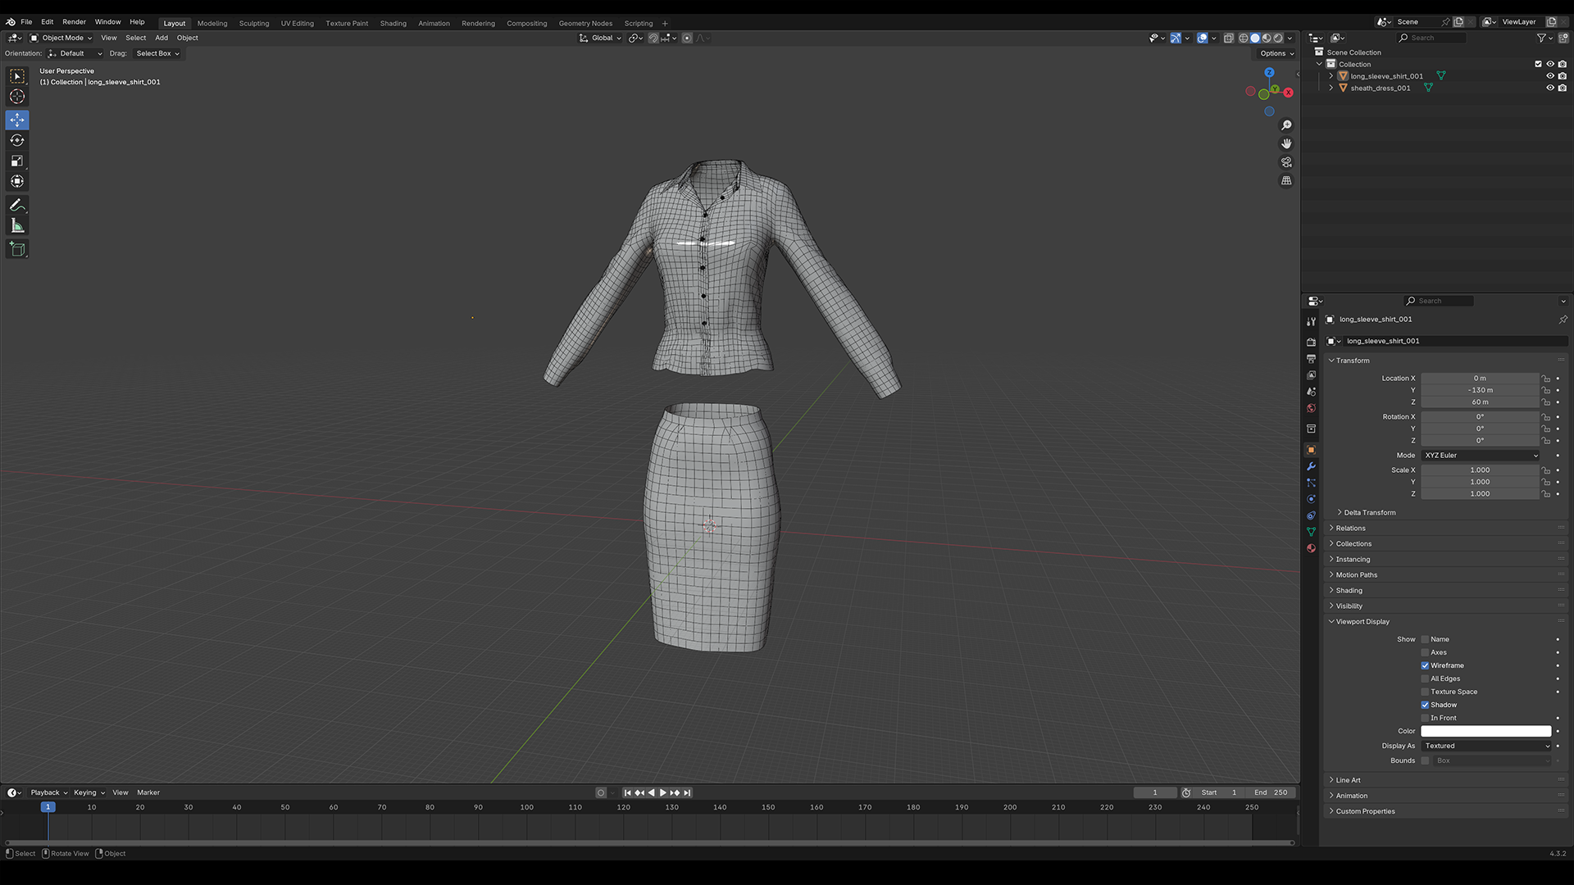Screen dimensions: 1574x885
Task: Open the Modifiers wrench properties tab
Action: pos(1311,466)
